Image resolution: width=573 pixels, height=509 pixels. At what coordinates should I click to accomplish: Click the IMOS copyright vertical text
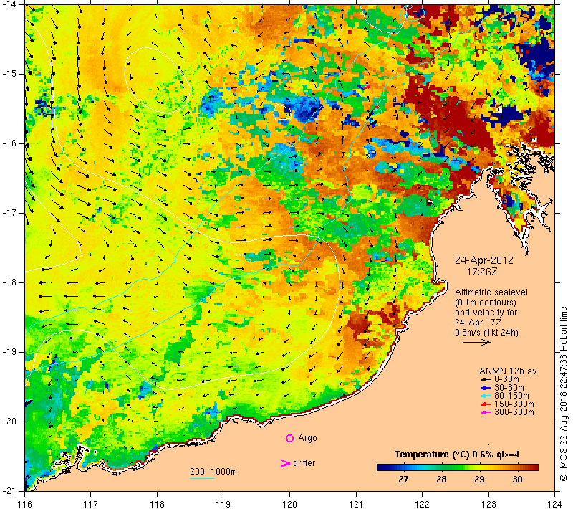563,394
